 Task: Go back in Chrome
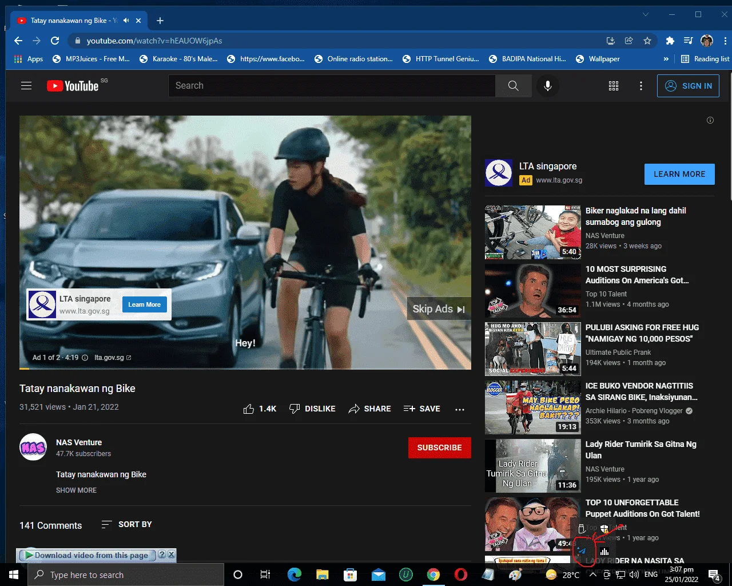click(18, 41)
